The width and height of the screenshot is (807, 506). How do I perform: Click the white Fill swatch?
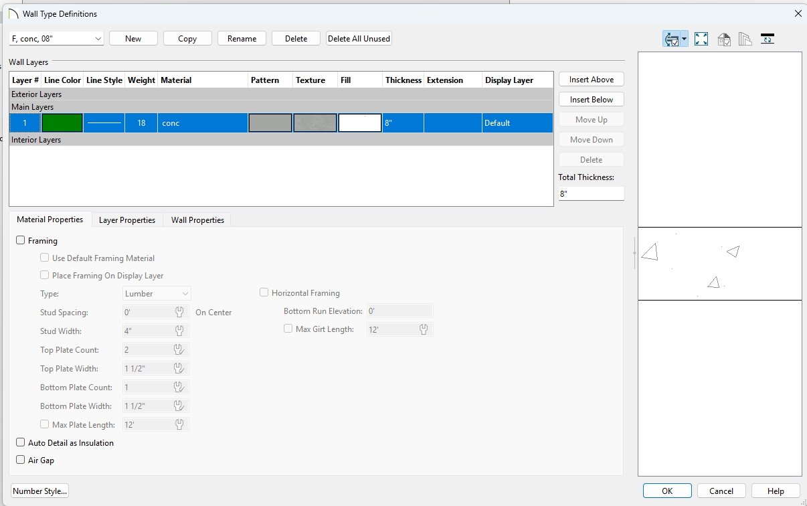(360, 123)
